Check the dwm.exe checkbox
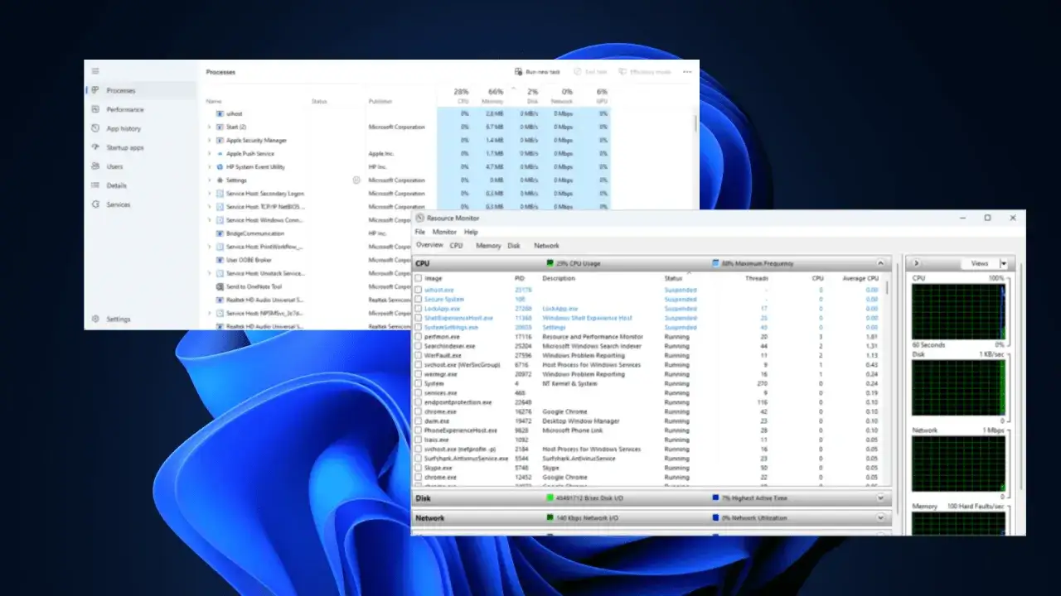The height and width of the screenshot is (596, 1061). coord(419,421)
